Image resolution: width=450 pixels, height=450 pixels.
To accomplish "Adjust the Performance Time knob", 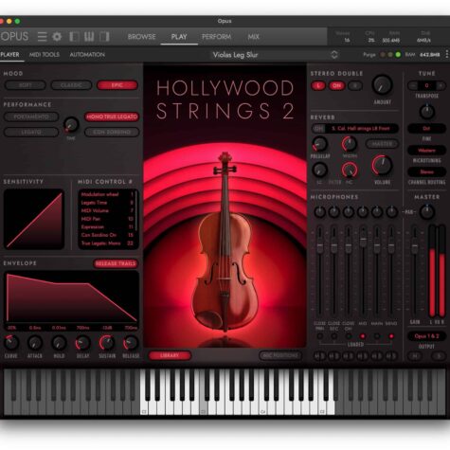I will coord(71,124).
